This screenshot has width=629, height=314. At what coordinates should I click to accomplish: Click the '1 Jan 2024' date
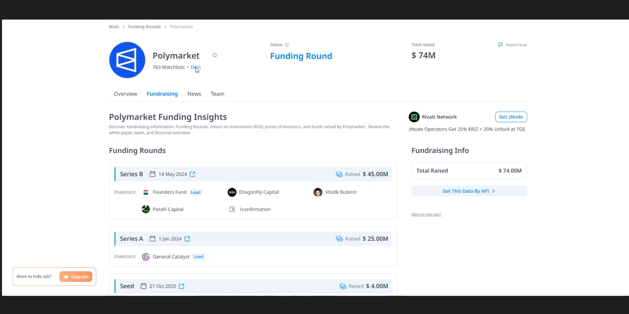[x=170, y=239]
